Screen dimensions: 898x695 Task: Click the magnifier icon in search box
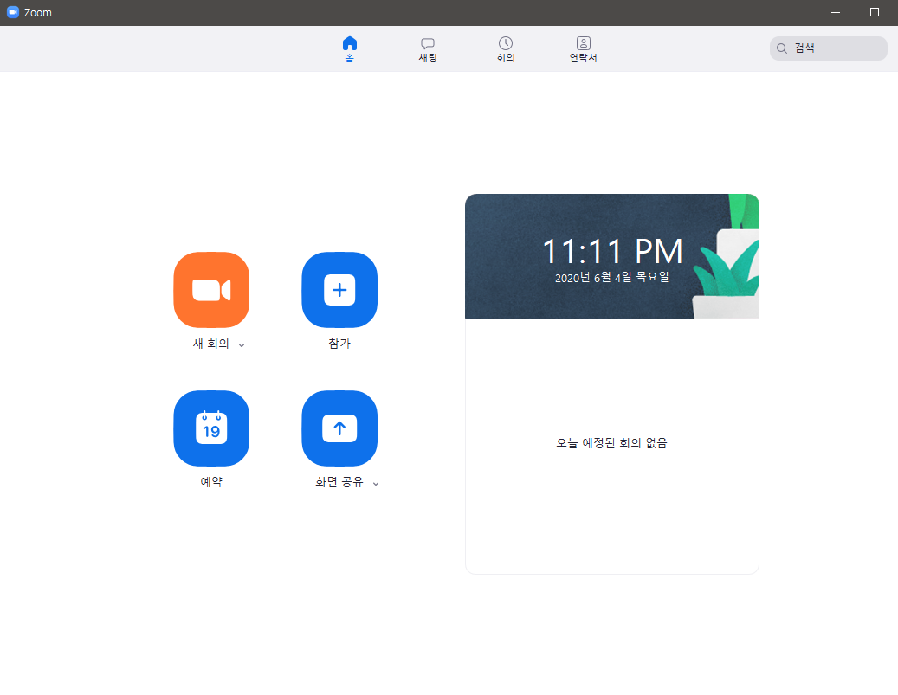click(782, 48)
